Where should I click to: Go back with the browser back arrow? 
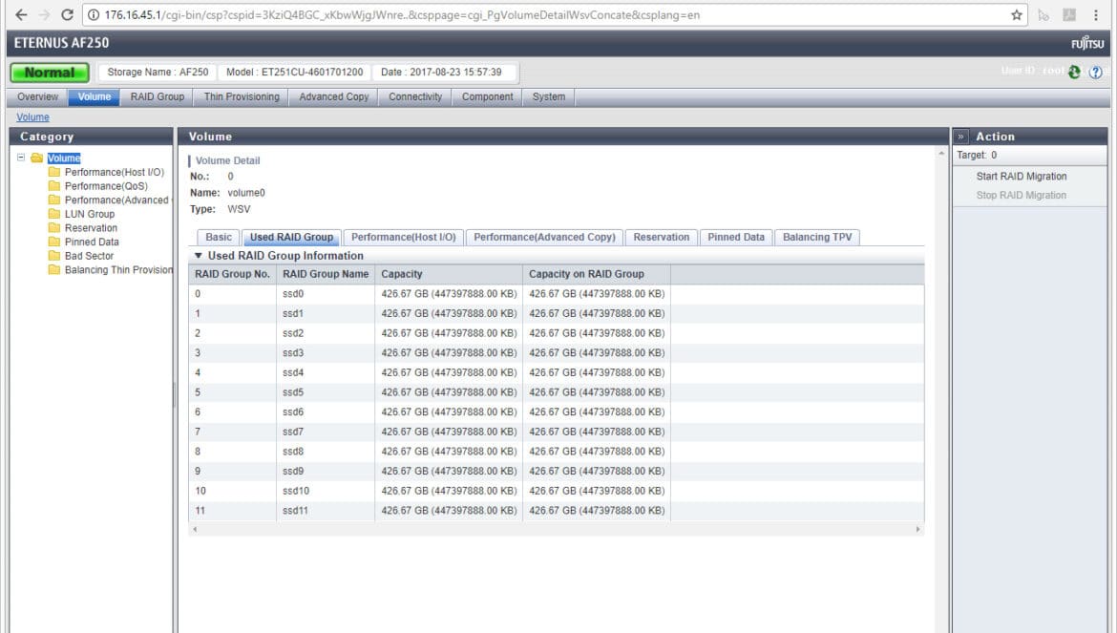21,15
